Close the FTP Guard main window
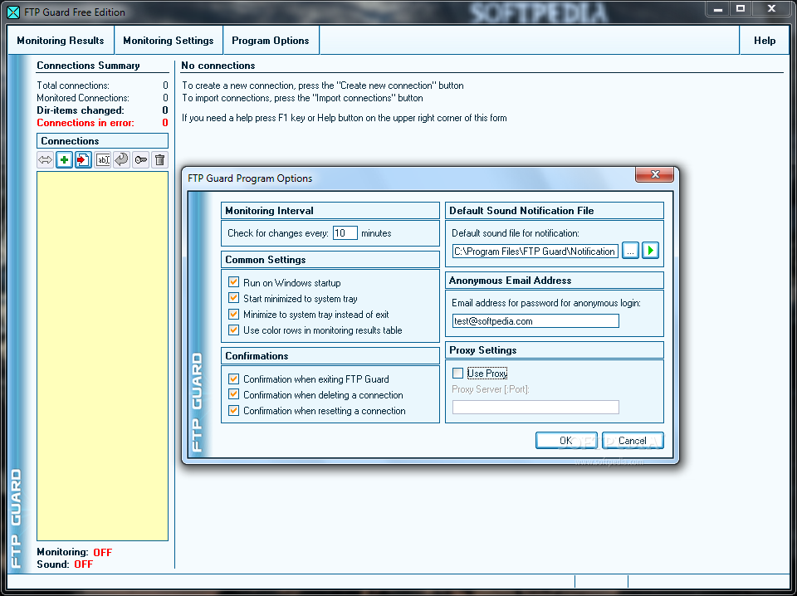The height and width of the screenshot is (596, 797). pos(771,8)
